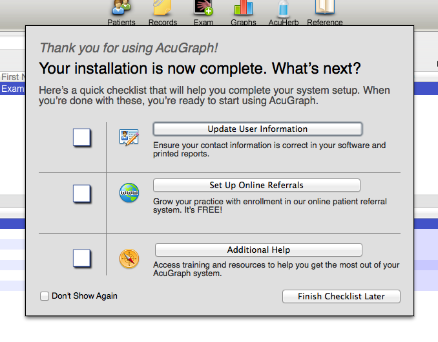Select the highlighted Exam row in background window
The height and width of the screenshot is (342, 438).
[x=12, y=89]
